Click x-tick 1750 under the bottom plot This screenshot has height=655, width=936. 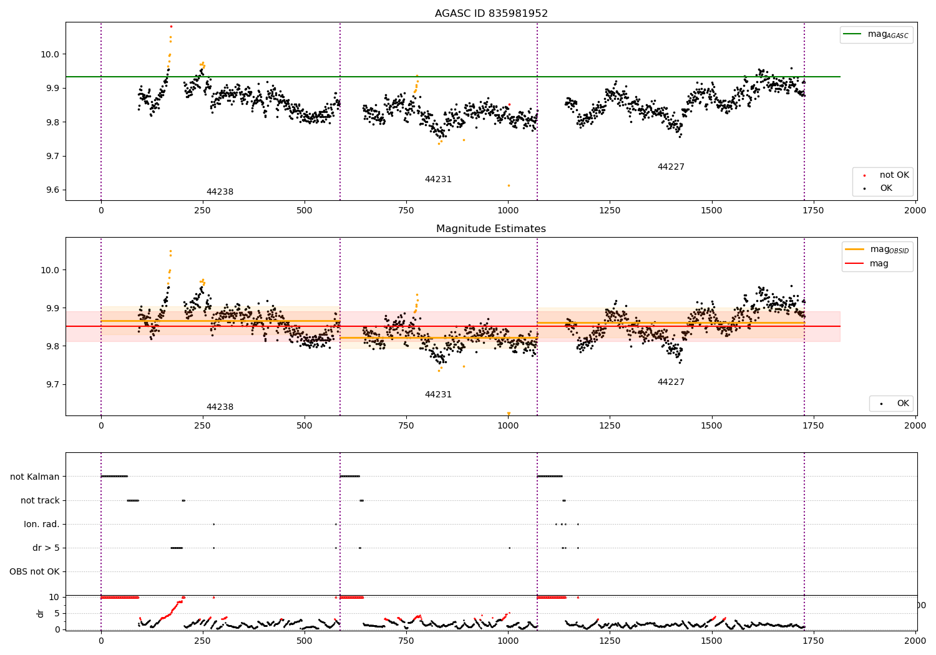tap(814, 641)
